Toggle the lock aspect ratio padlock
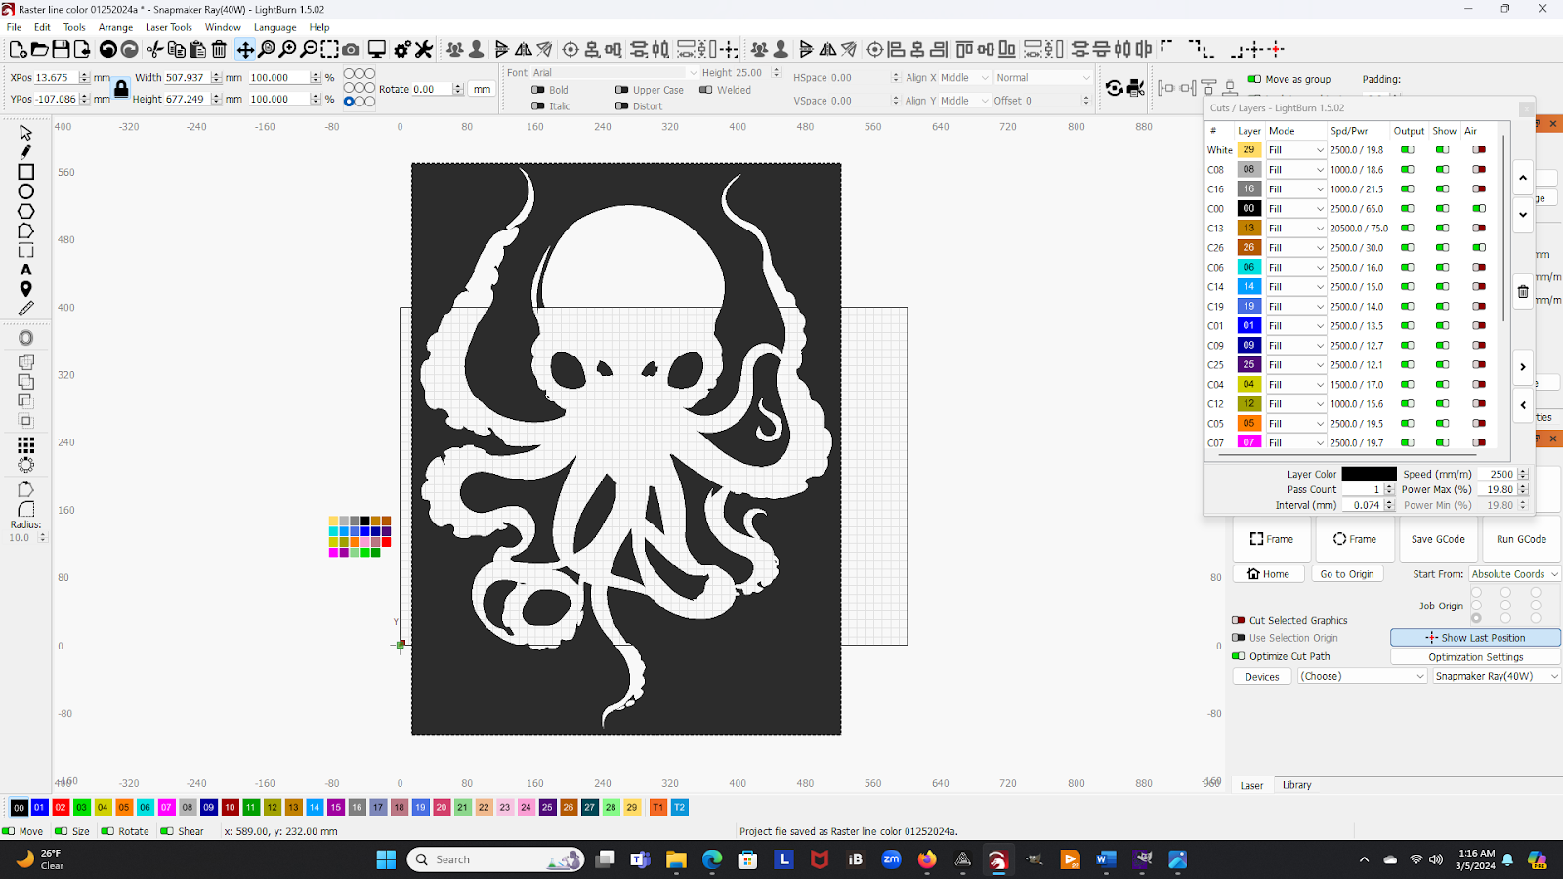The image size is (1563, 879). (x=121, y=89)
